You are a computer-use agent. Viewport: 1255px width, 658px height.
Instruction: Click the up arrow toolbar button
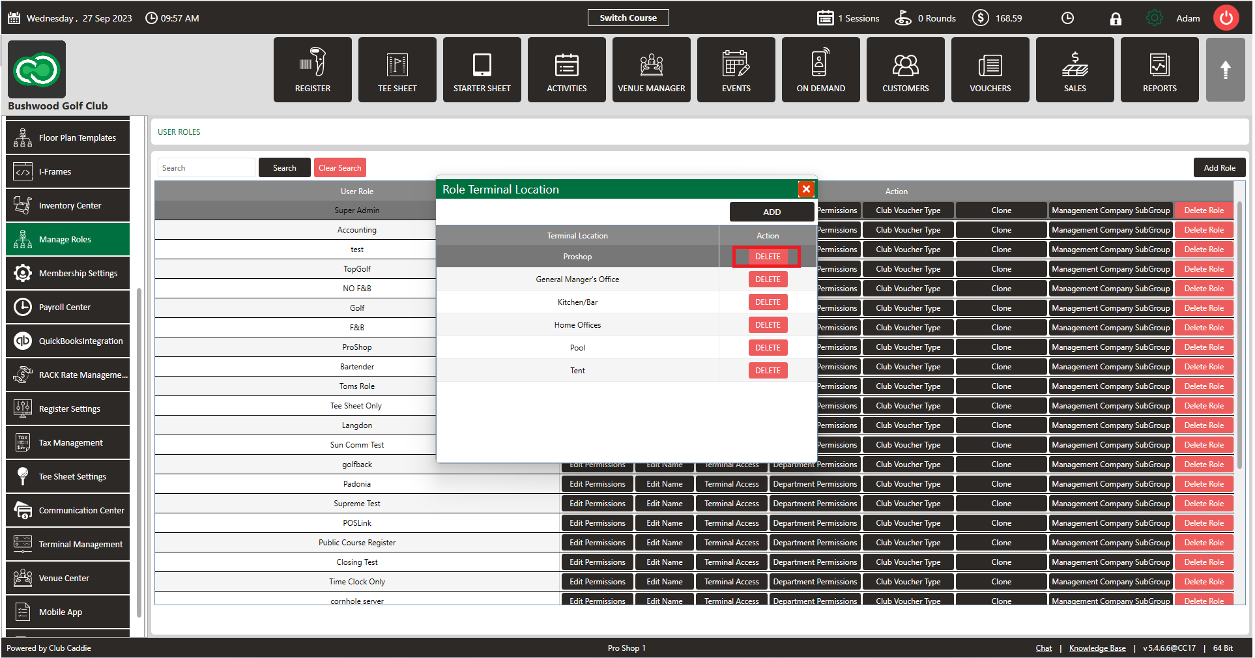click(x=1225, y=70)
